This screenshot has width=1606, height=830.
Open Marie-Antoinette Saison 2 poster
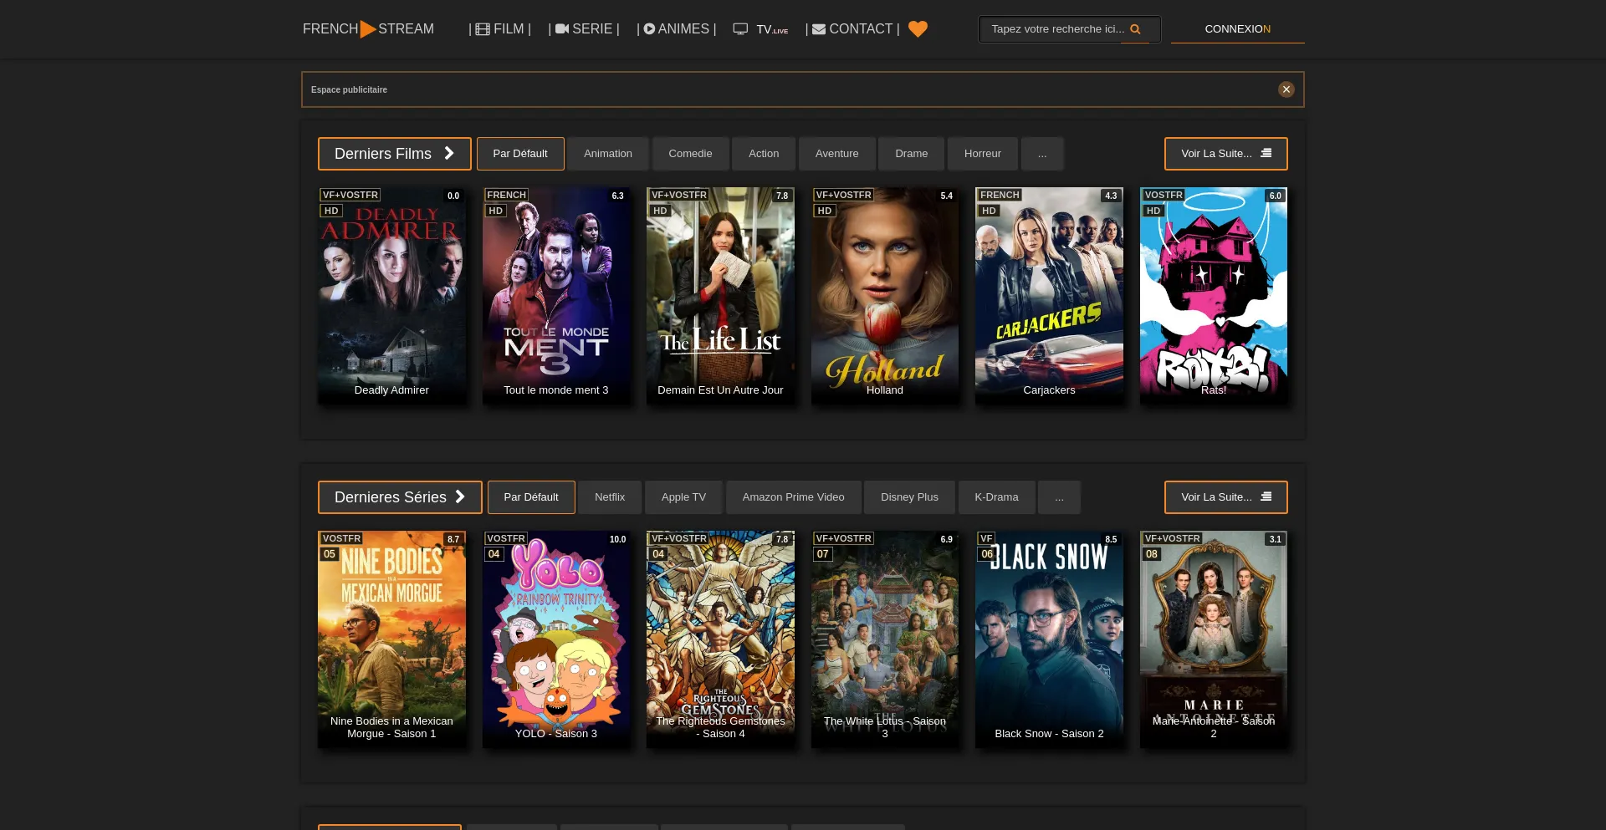[x=1214, y=639]
